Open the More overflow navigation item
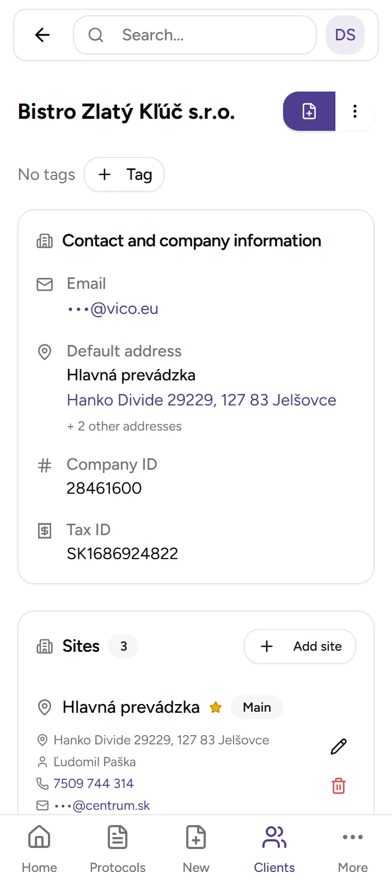 pyautogui.click(x=352, y=845)
